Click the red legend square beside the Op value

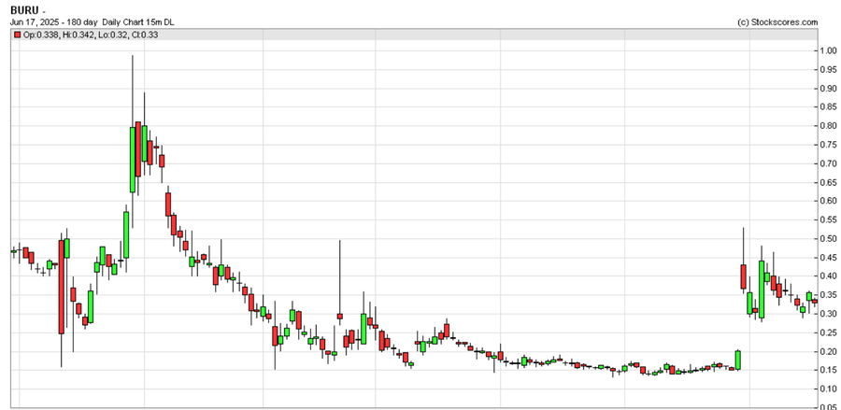point(18,35)
